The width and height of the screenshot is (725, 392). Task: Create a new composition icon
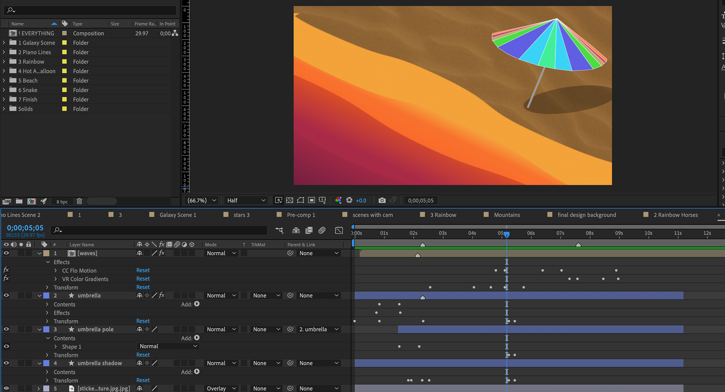pos(32,201)
